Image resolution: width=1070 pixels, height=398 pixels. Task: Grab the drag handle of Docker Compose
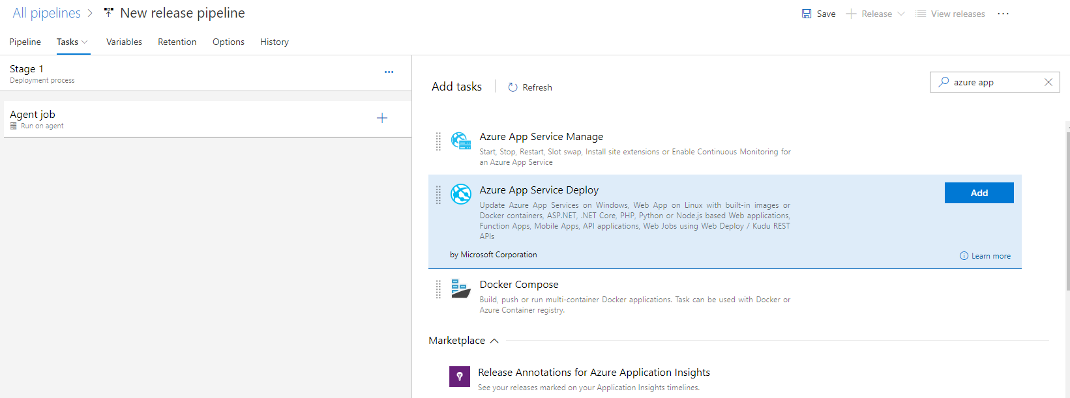pyautogui.click(x=438, y=289)
